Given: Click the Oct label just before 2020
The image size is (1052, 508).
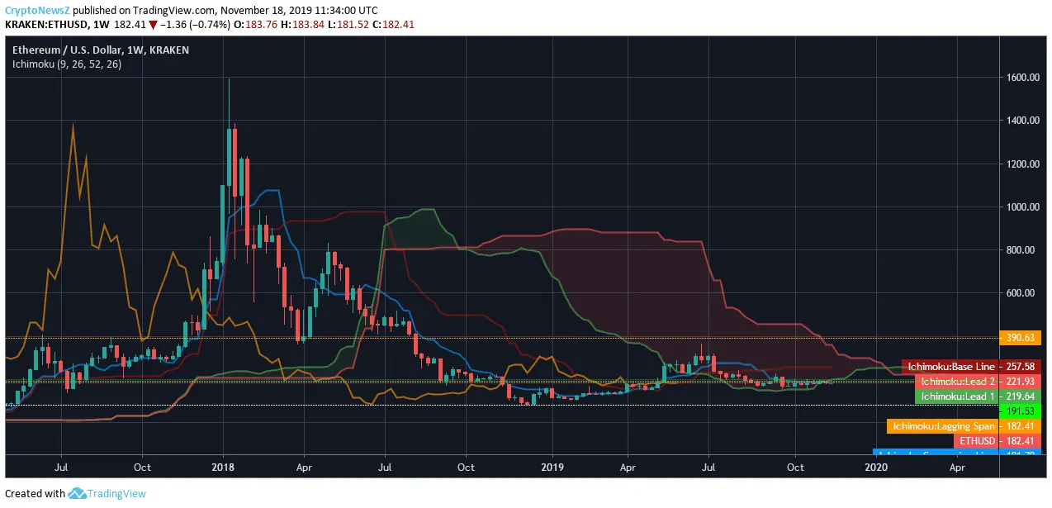Looking at the screenshot, I should point(795,467).
